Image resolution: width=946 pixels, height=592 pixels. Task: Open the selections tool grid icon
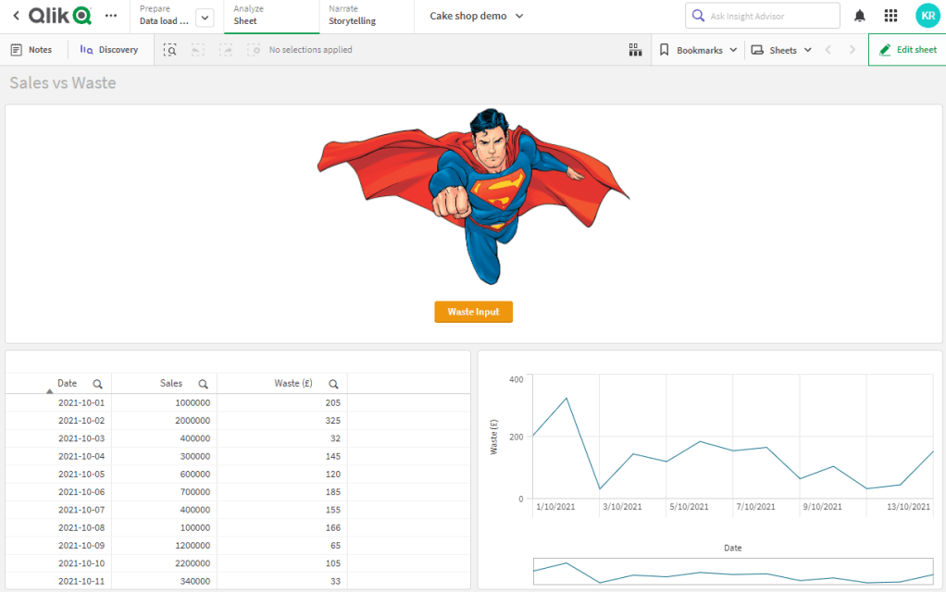pyautogui.click(x=635, y=50)
